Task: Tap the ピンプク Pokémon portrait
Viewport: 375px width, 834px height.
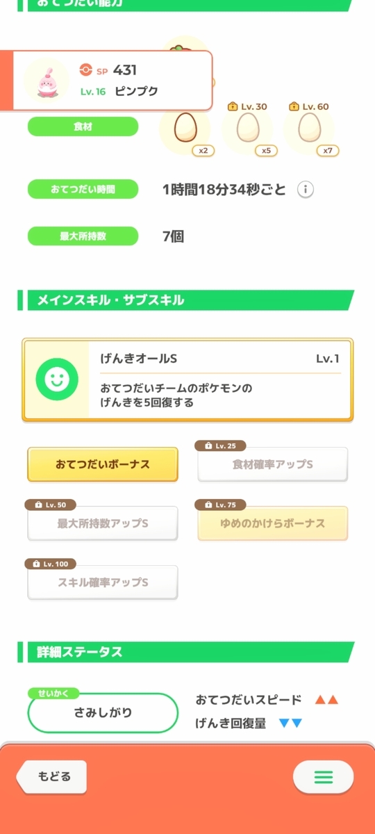Action: 46,80
